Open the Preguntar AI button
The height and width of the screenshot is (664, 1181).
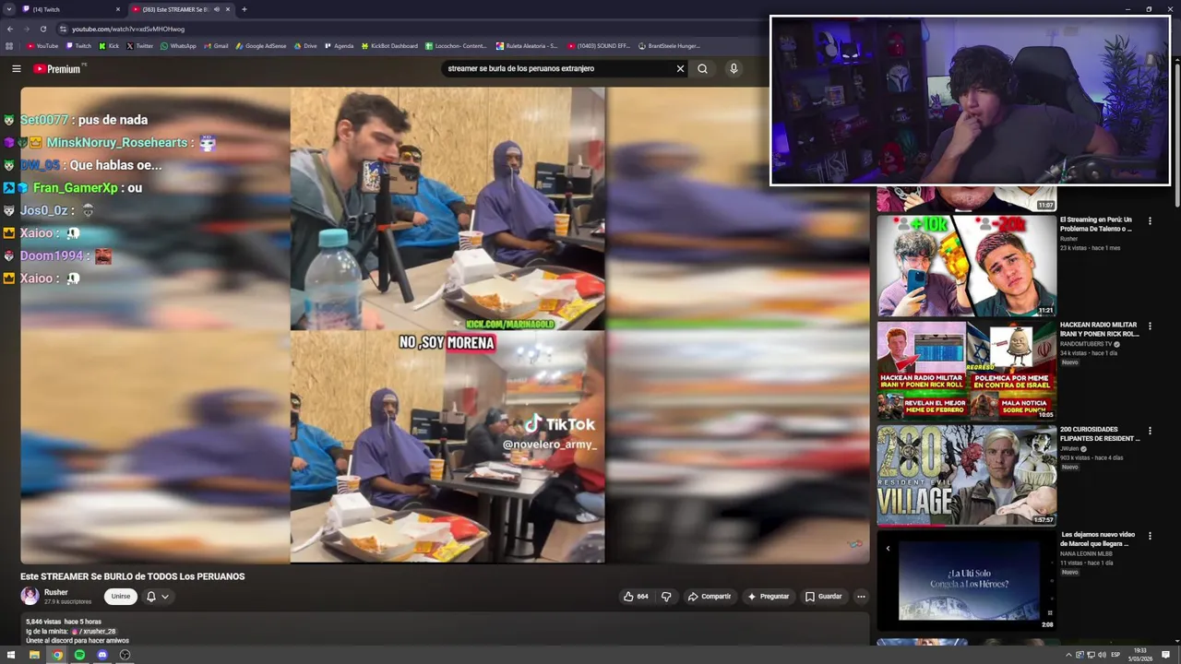[x=769, y=597]
